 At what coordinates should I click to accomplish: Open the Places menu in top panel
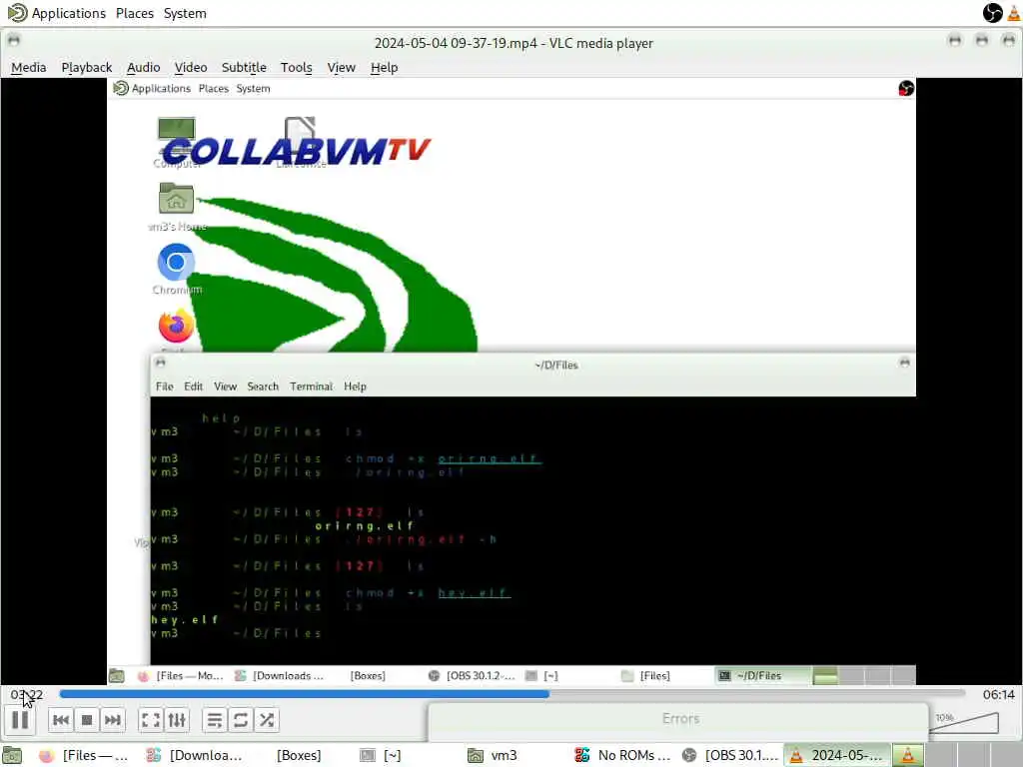click(135, 13)
